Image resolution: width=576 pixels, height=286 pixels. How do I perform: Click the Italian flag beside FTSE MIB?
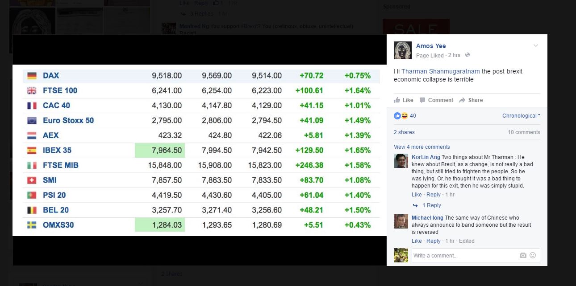pyautogui.click(x=32, y=165)
